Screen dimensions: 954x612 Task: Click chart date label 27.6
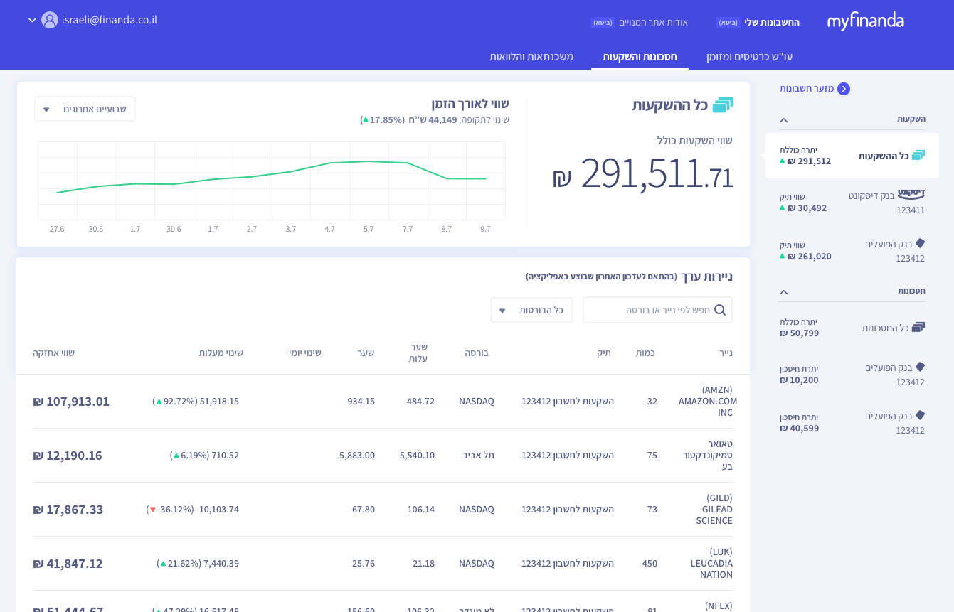[x=57, y=229]
